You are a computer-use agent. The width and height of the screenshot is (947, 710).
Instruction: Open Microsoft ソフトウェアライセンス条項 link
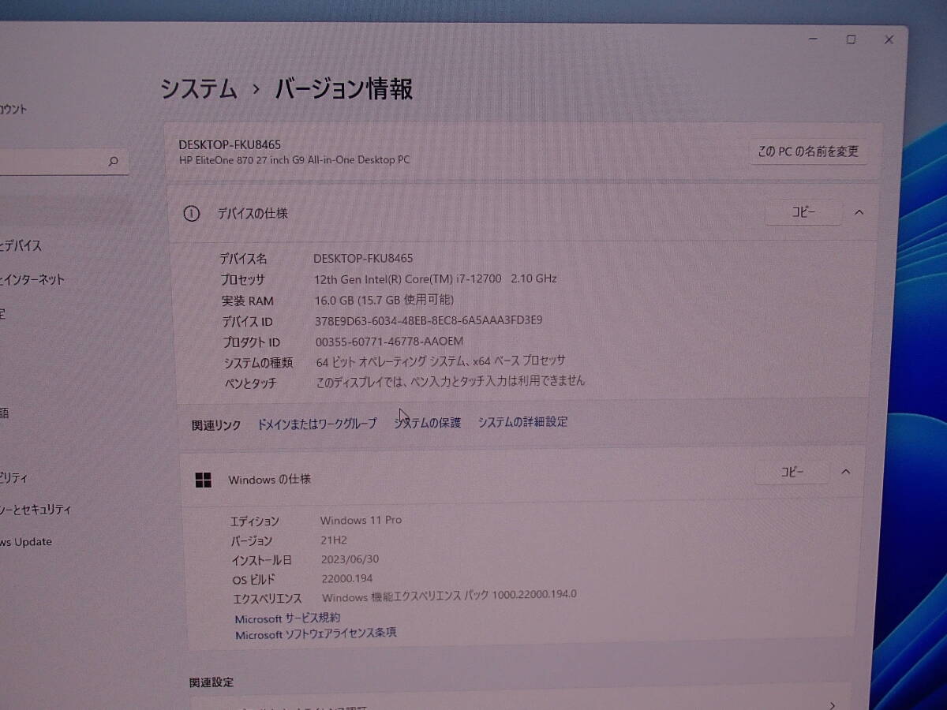pyautogui.click(x=316, y=634)
